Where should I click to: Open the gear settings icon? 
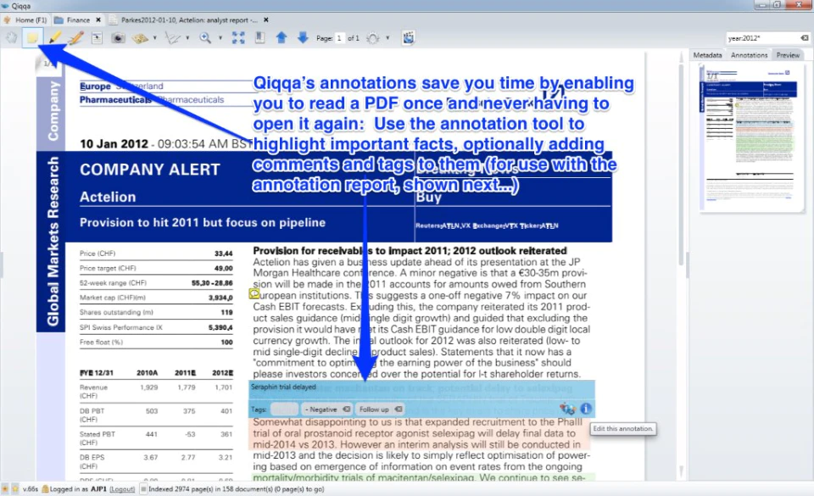(x=373, y=38)
